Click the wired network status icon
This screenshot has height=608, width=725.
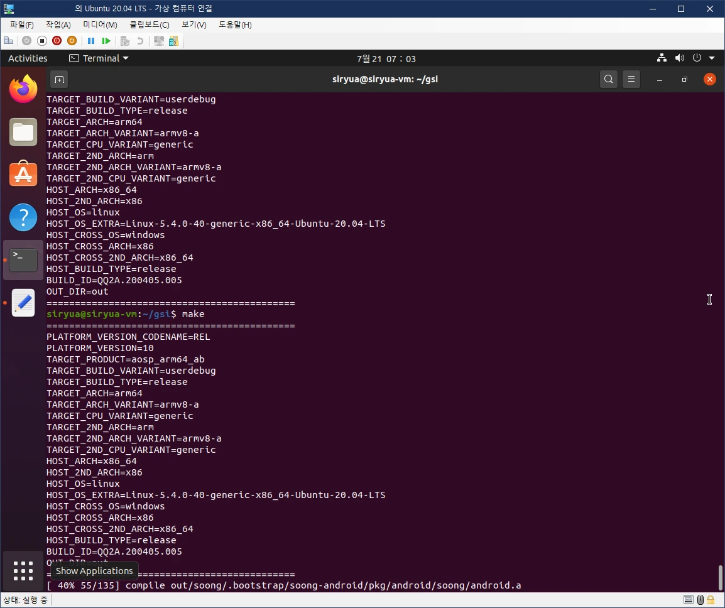coord(662,58)
